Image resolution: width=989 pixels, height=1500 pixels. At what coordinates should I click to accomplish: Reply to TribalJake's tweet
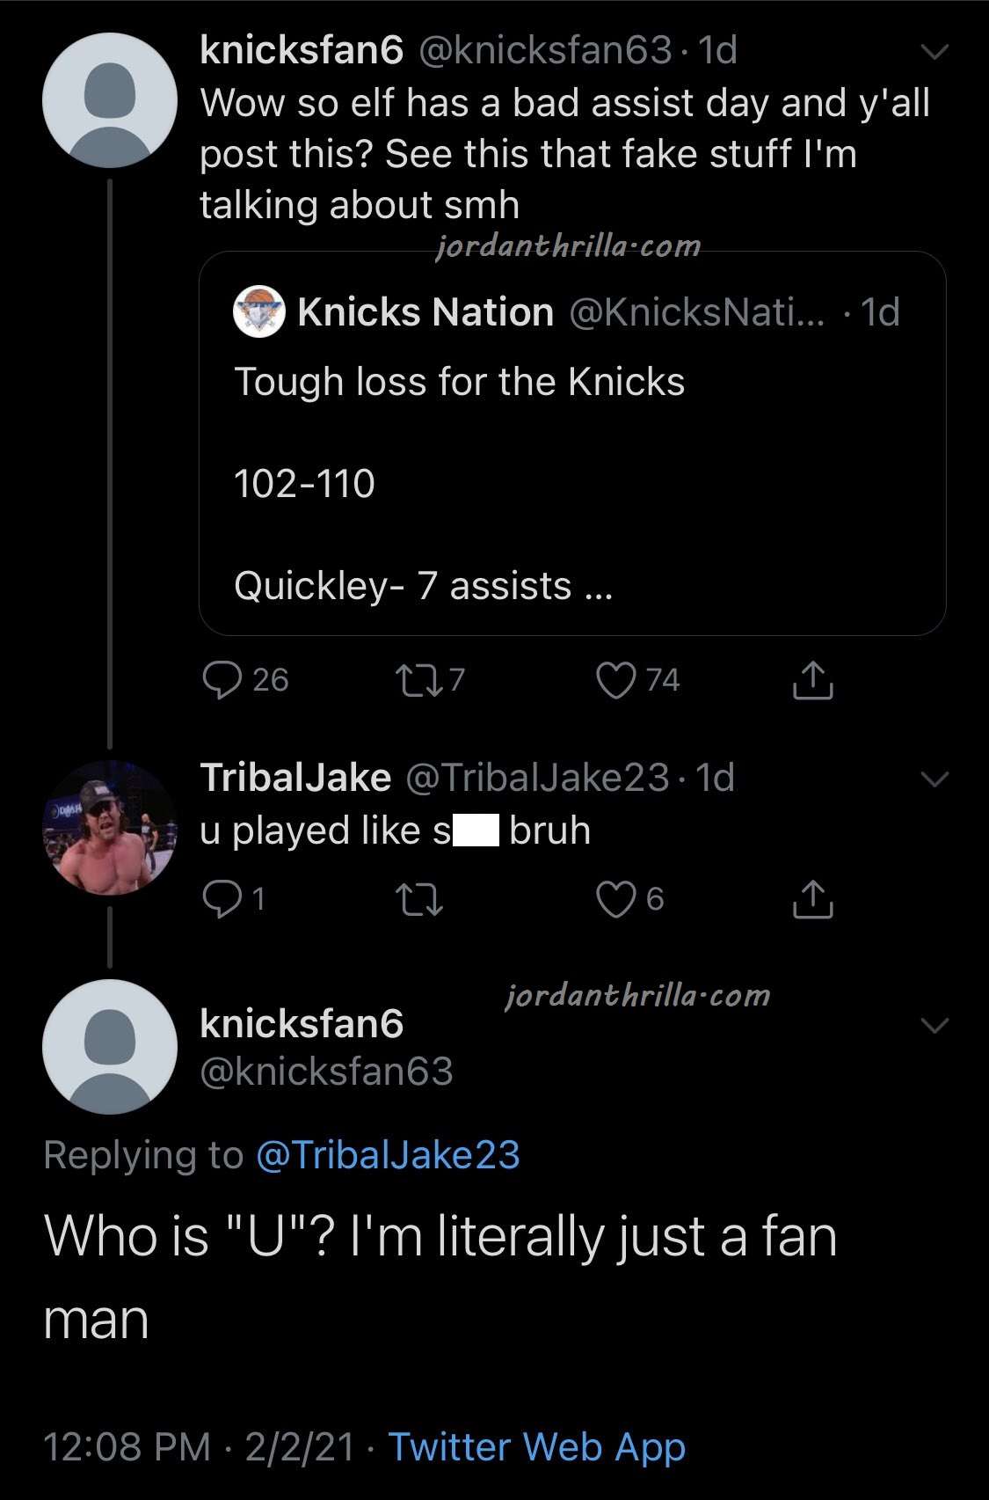pos(222,898)
